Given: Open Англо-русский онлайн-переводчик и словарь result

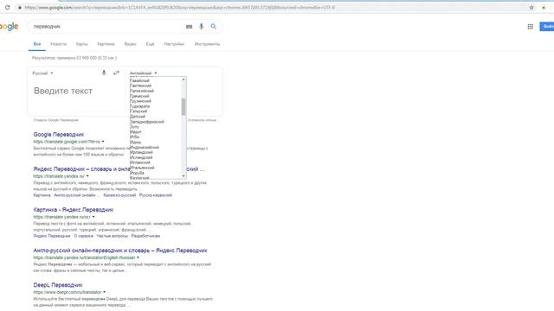Looking at the screenshot, I should pos(120,251).
